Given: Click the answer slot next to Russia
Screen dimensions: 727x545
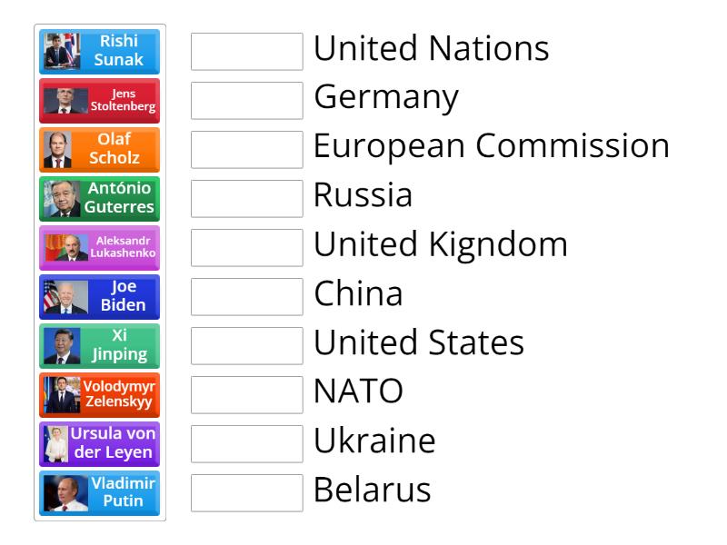Looking at the screenshot, I should click(x=246, y=199).
